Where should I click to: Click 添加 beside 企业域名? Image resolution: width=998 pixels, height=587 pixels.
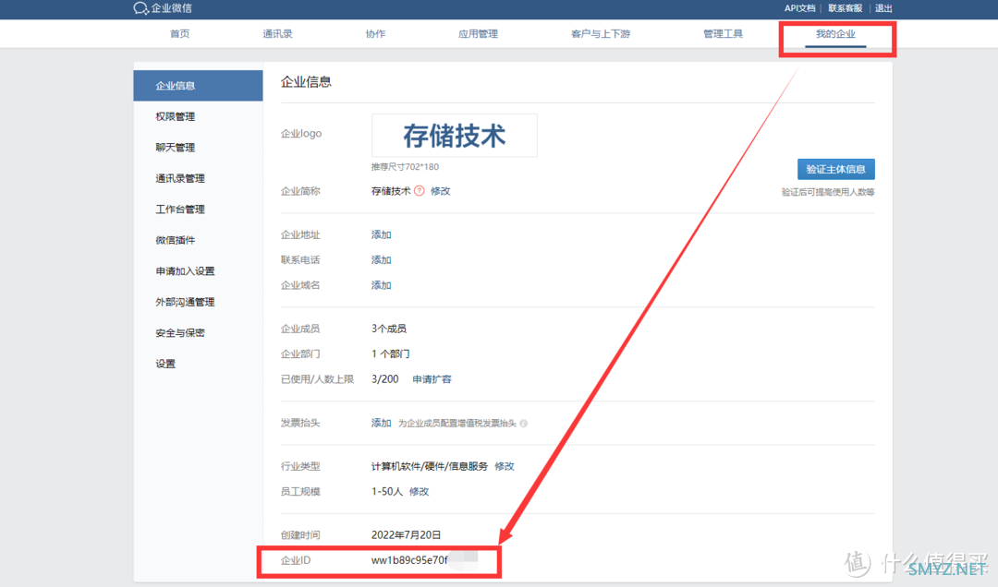(x=381, y=285)
